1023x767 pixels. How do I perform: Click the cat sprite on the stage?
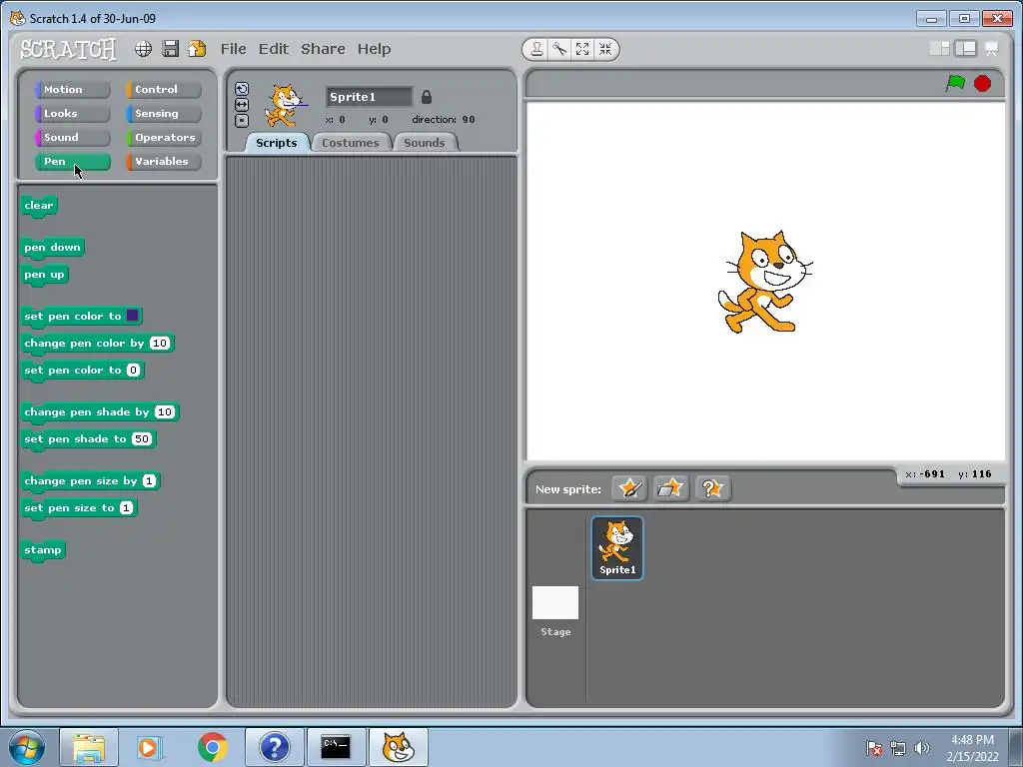coord(764,282)
